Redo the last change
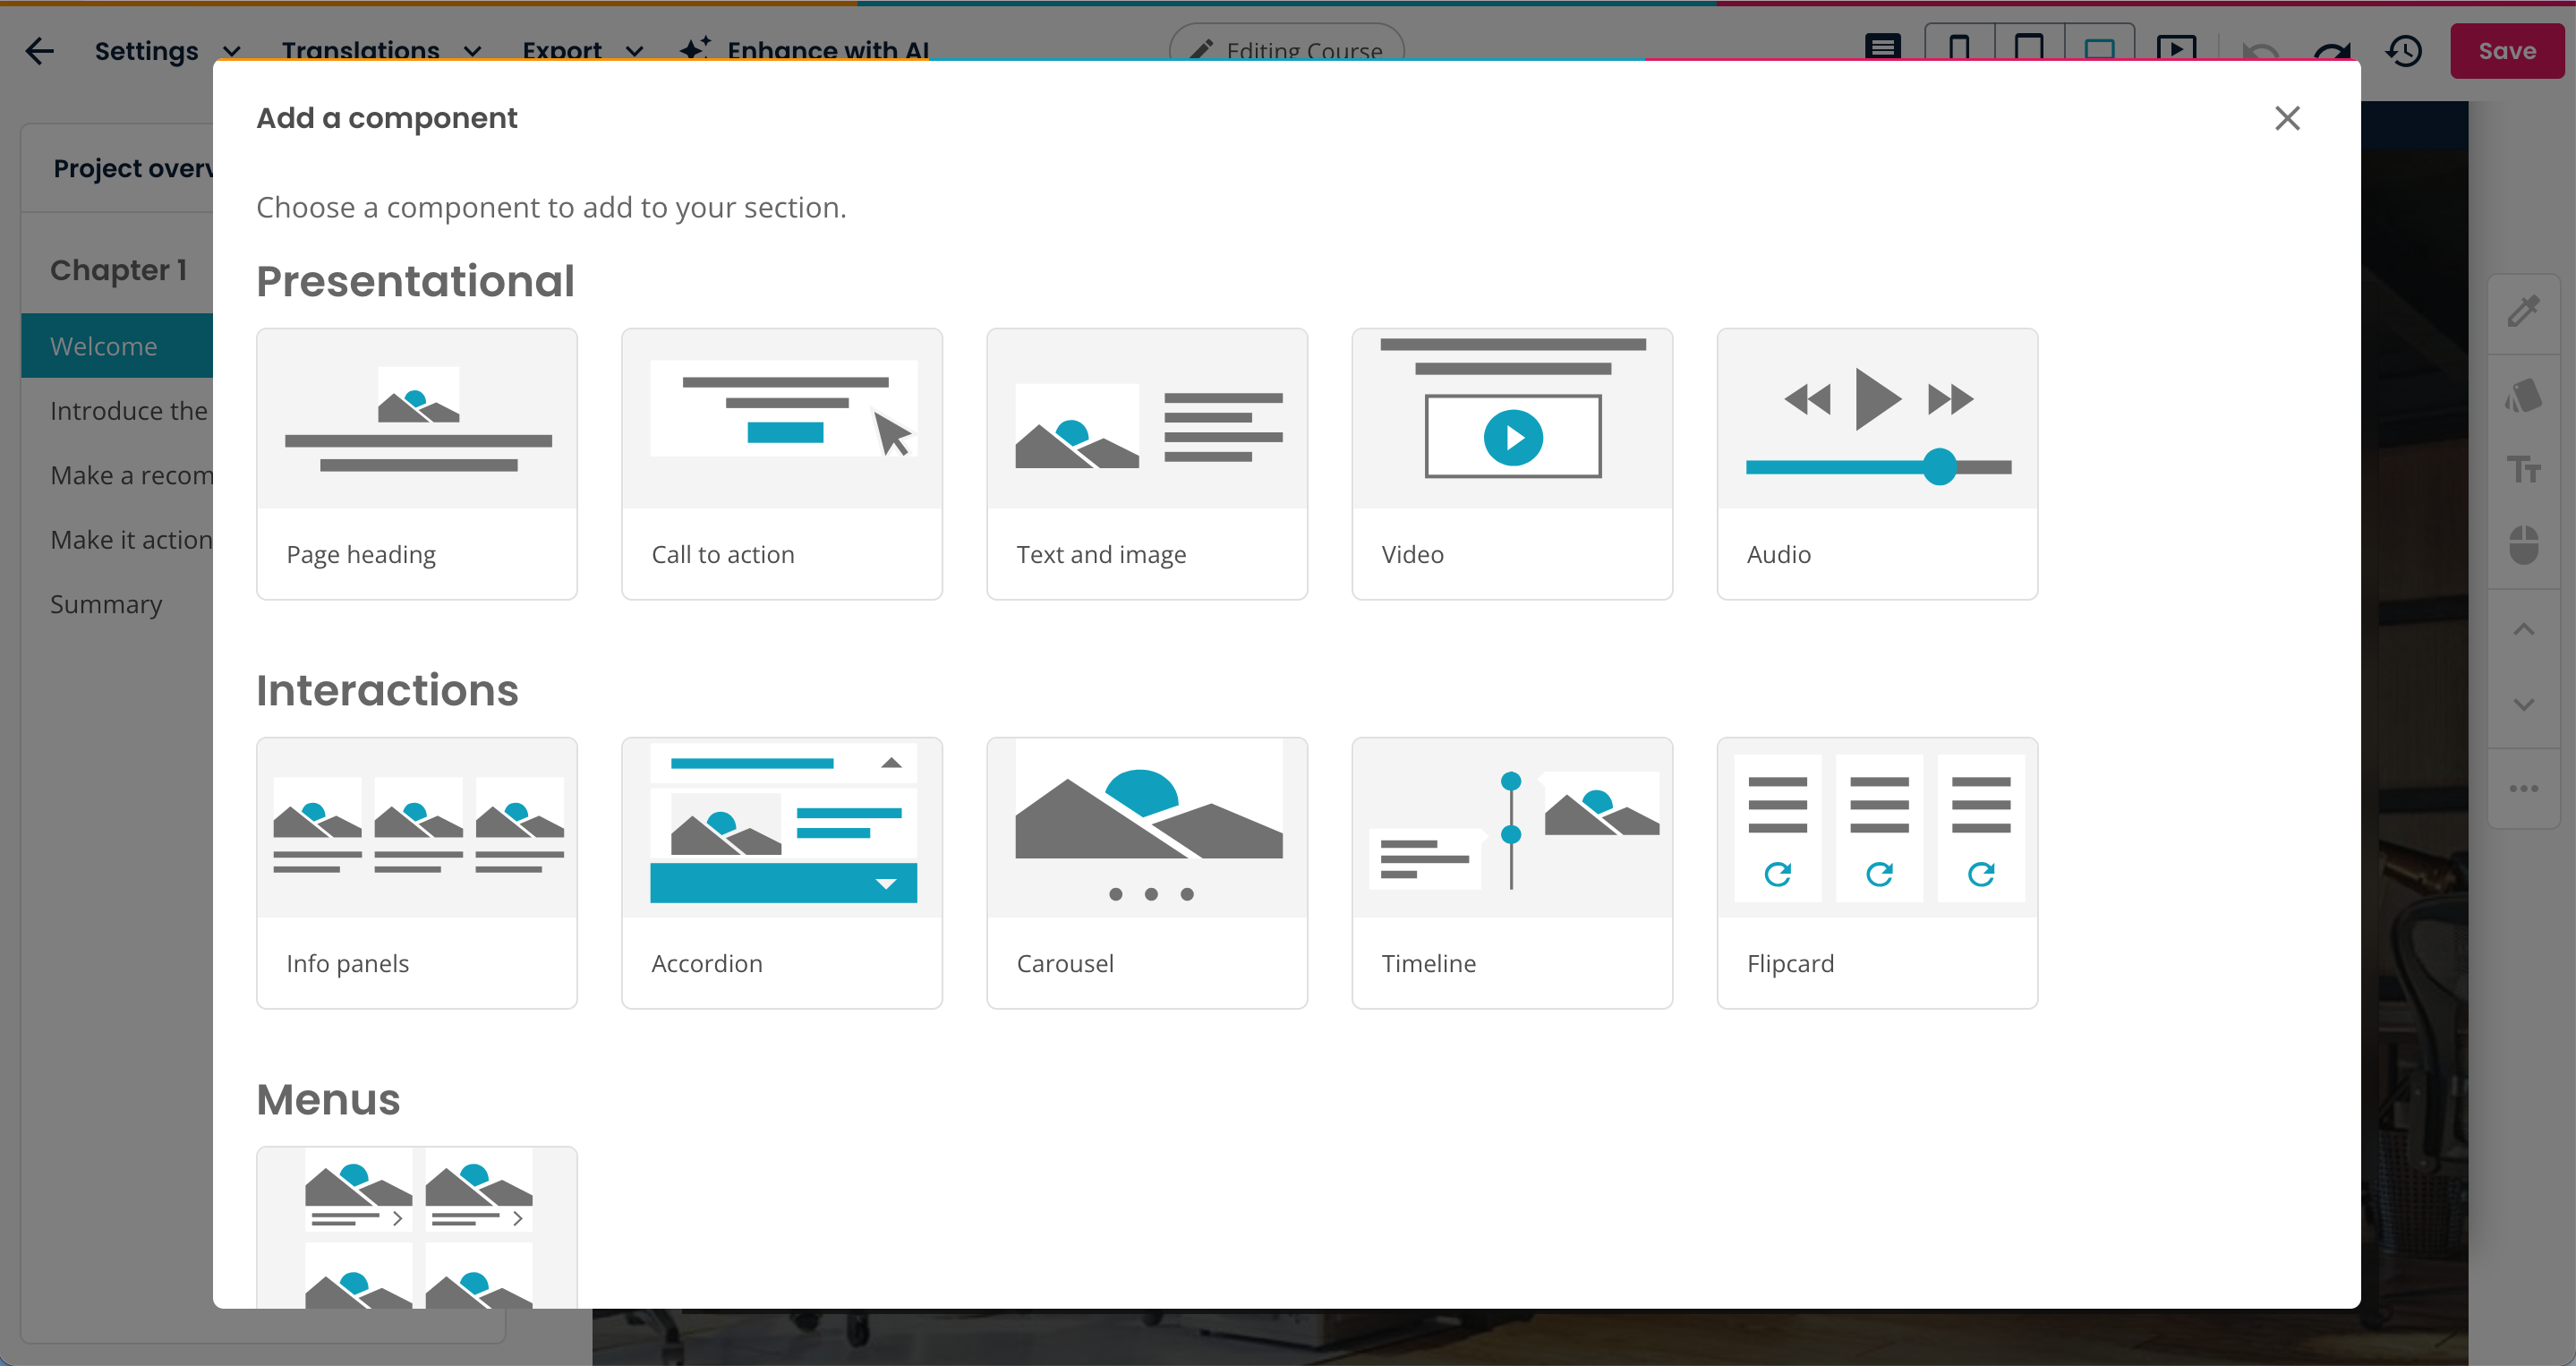Screen dimensions: 2576x1366 pyautogui.click(x=2332, y=50)
